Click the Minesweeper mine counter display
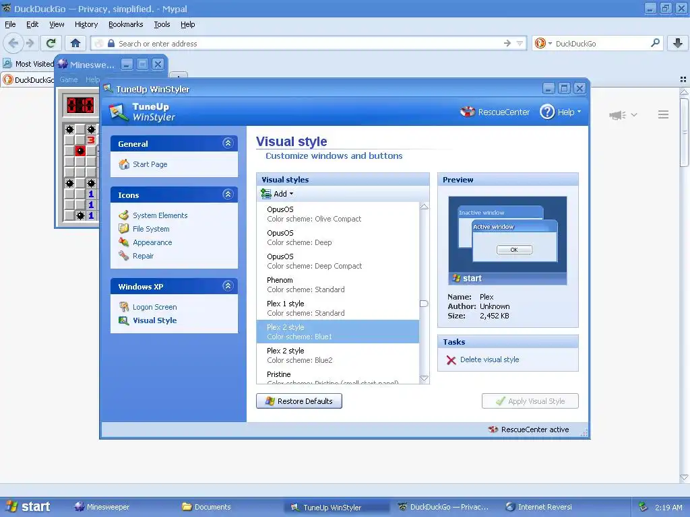The width and height of the screenshot is (690, 517). pyautogui.click(x=80, y=105)
